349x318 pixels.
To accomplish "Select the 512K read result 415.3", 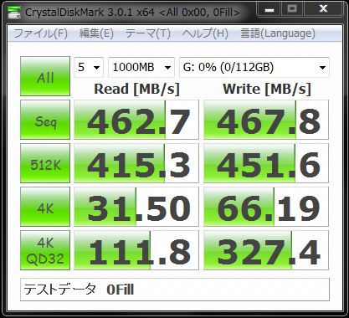I will coord(136,163).
